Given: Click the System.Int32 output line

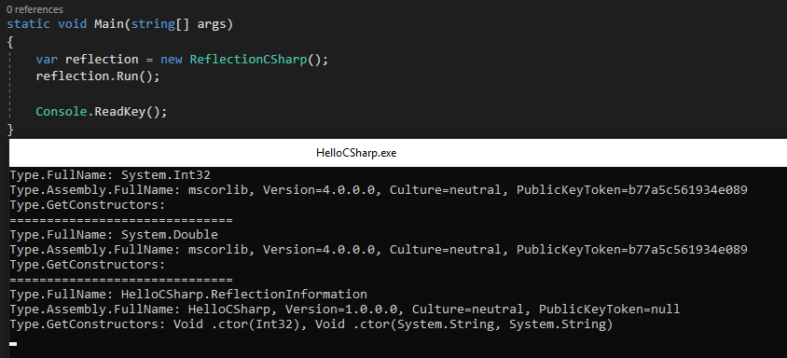Looking at the screenshot, I should pos(110,175).
